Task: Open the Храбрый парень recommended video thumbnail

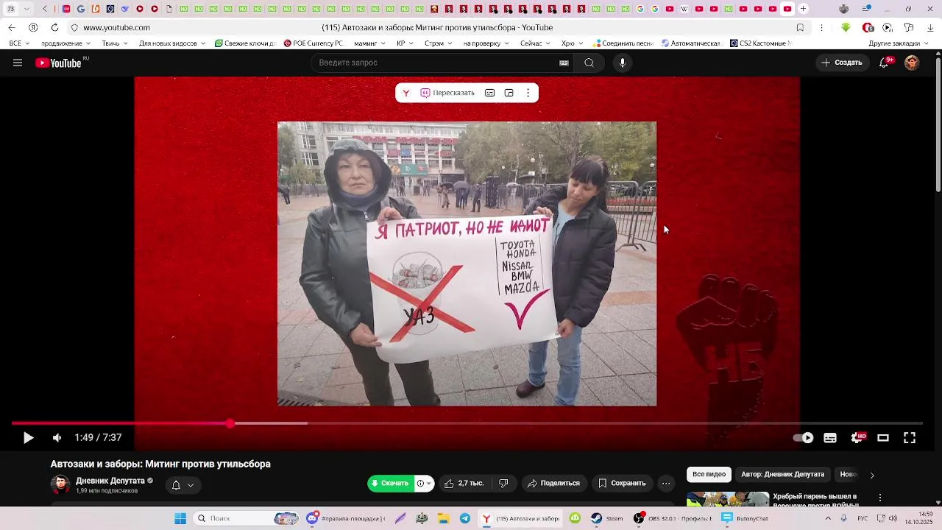Action: (727, 500)
